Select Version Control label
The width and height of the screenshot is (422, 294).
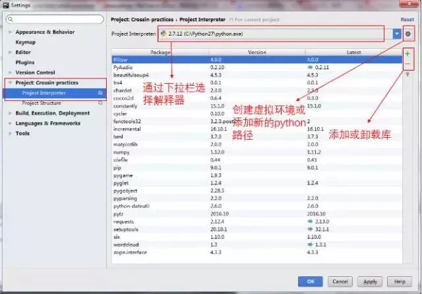(x=35, y=73)
